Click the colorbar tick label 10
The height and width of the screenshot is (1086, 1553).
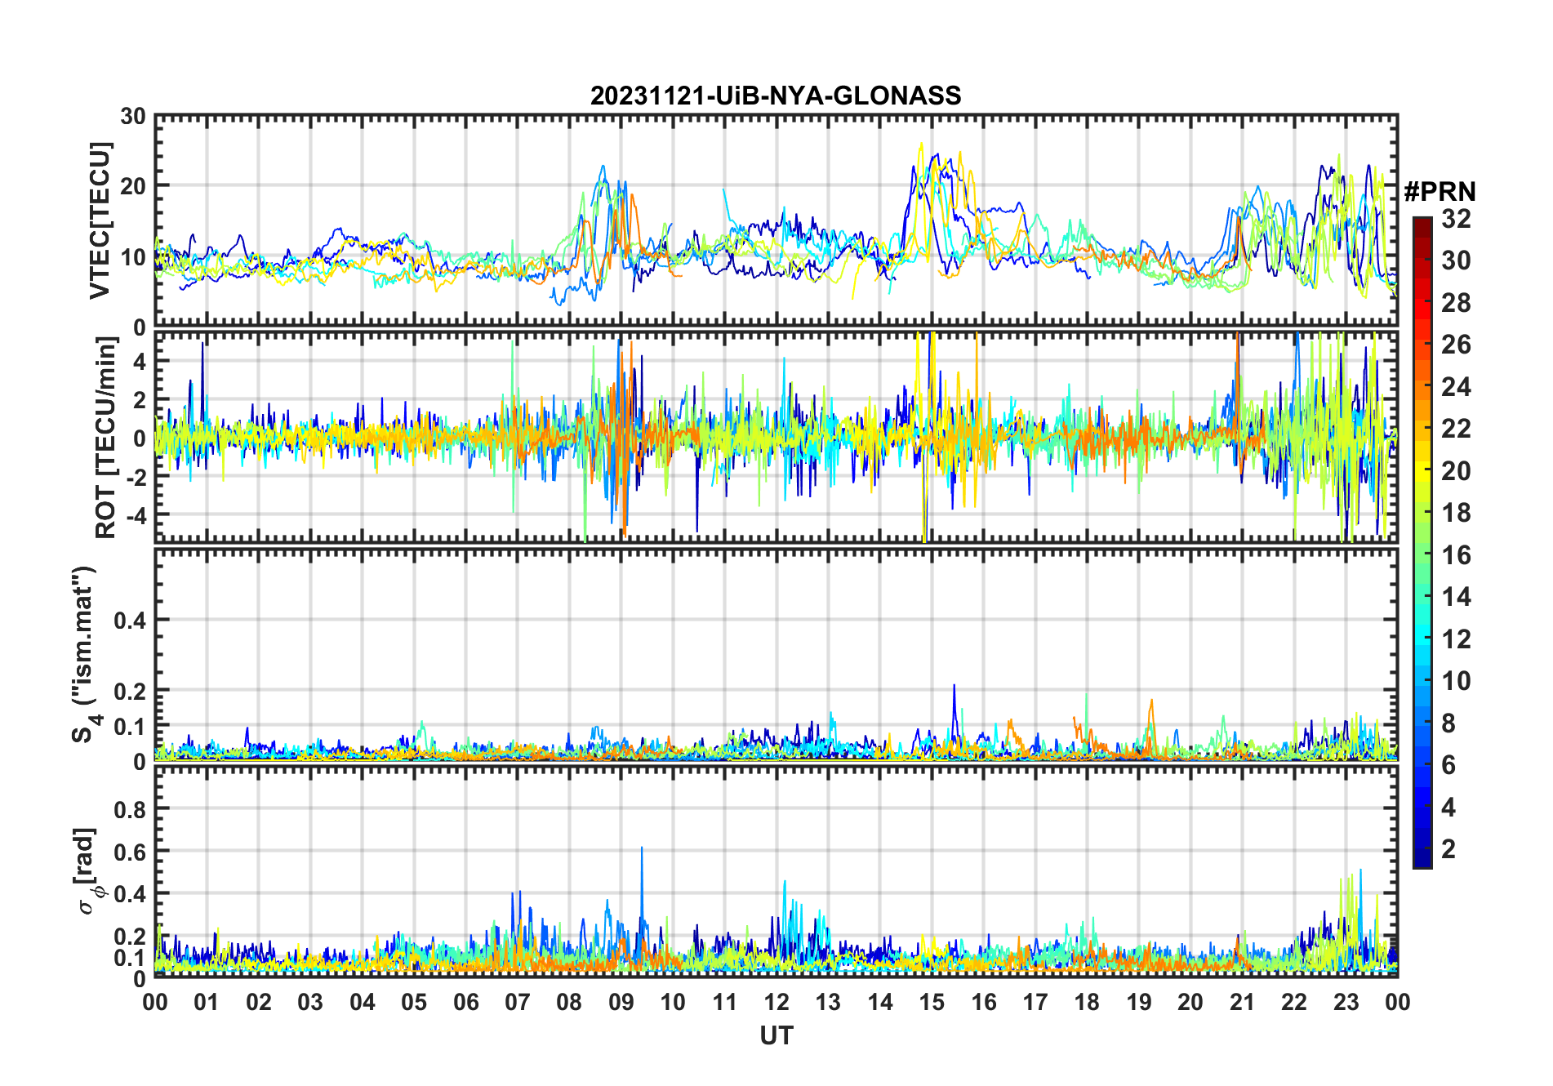pyautogui.click(x=1456, y=681)
